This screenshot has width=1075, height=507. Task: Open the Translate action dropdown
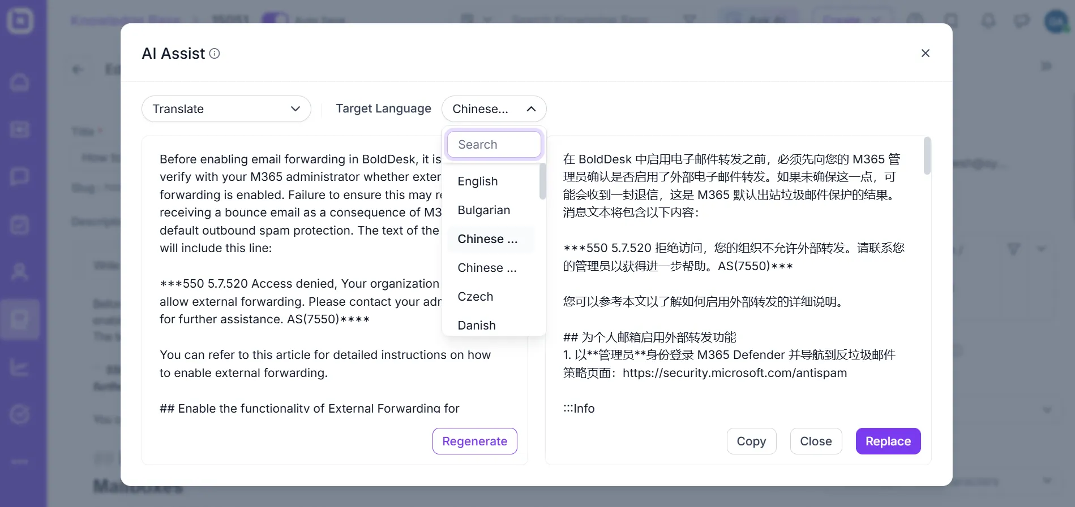coord(226,109)
